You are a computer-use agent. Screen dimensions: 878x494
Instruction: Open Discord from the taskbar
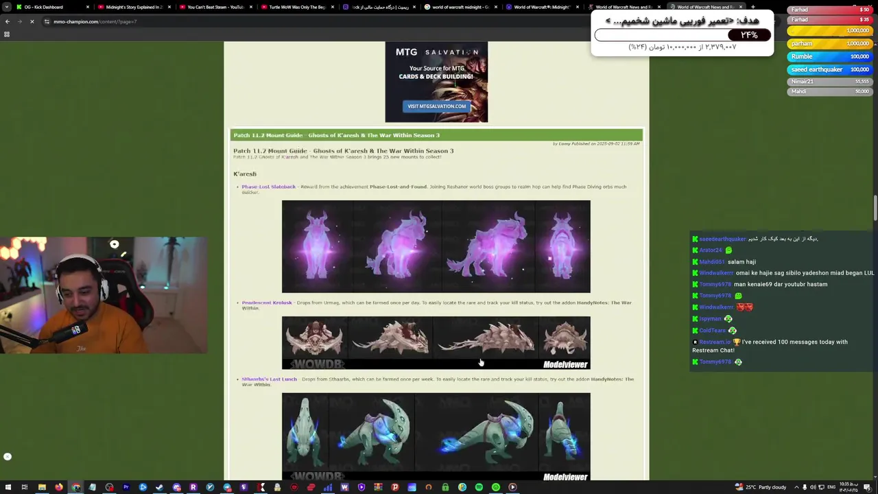[176, 487]
